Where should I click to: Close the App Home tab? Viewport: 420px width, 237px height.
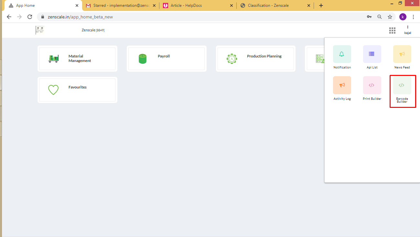coord(77,5)
